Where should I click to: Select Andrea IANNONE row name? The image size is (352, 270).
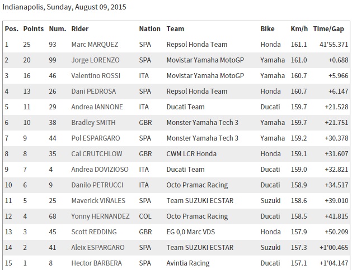97,107
